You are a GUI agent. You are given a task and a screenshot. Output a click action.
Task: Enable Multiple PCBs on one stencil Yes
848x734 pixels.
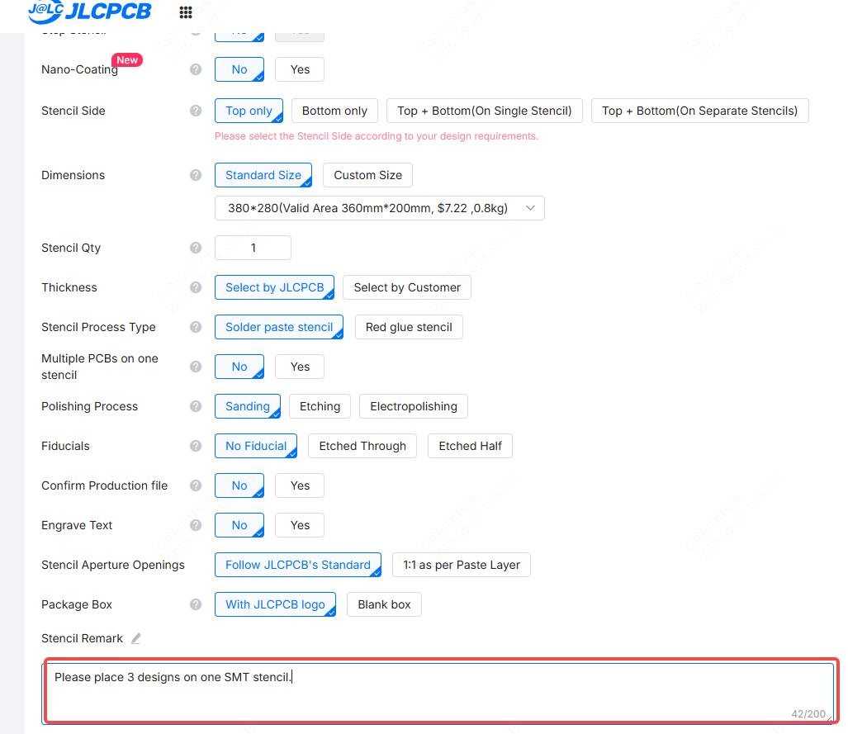click(x=300, y=367)
